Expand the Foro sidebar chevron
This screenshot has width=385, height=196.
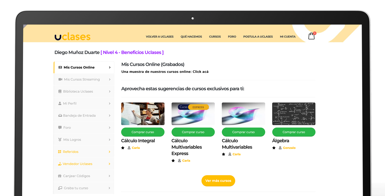coord(110,128)
